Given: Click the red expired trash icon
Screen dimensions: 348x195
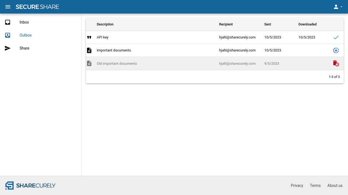Looking at the screenshot, I should 336,63.
